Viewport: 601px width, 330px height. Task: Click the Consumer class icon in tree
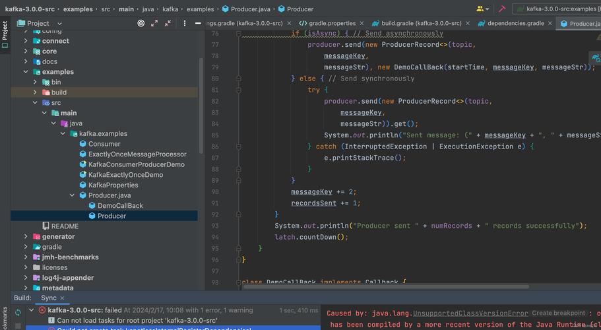82,144
